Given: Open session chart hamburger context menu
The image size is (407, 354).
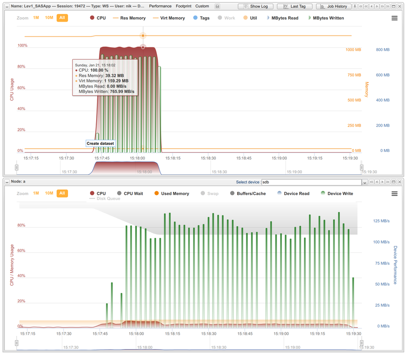Looking at the screenshot, I should point(394,18).
